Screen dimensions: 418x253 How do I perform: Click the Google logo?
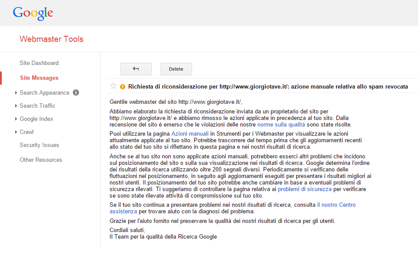tap(33, 13)
